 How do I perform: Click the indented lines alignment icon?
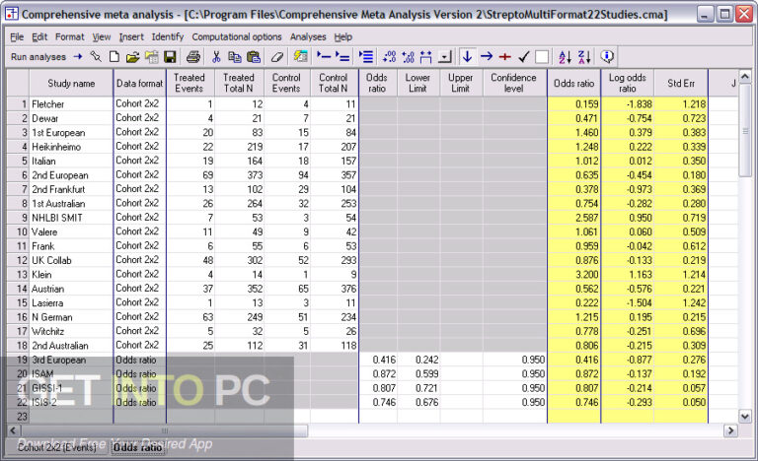coord(366,57)
